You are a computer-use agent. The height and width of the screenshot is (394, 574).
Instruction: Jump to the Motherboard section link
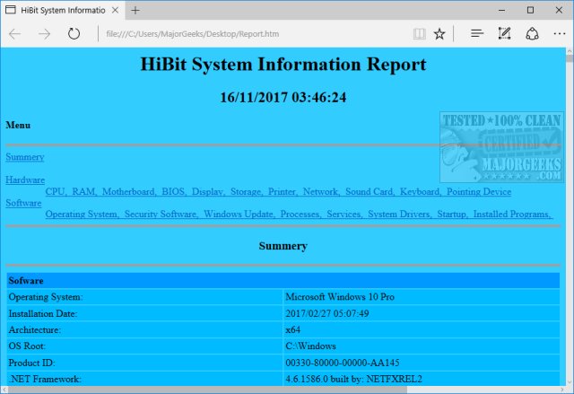(x=129, y=191)
